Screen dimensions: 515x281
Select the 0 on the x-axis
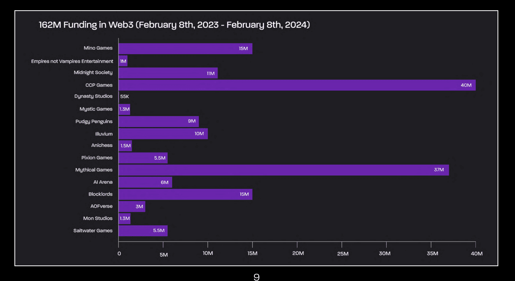pyautogui.click(x=118, y=253)
